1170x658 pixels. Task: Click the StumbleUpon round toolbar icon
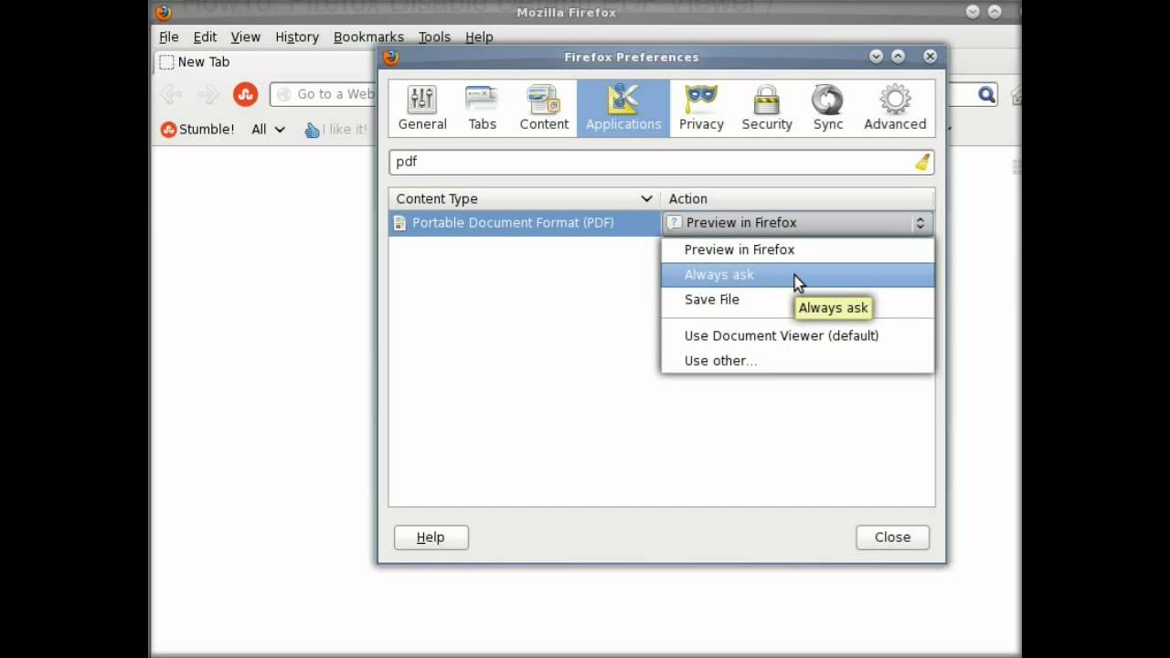(245, 94)
